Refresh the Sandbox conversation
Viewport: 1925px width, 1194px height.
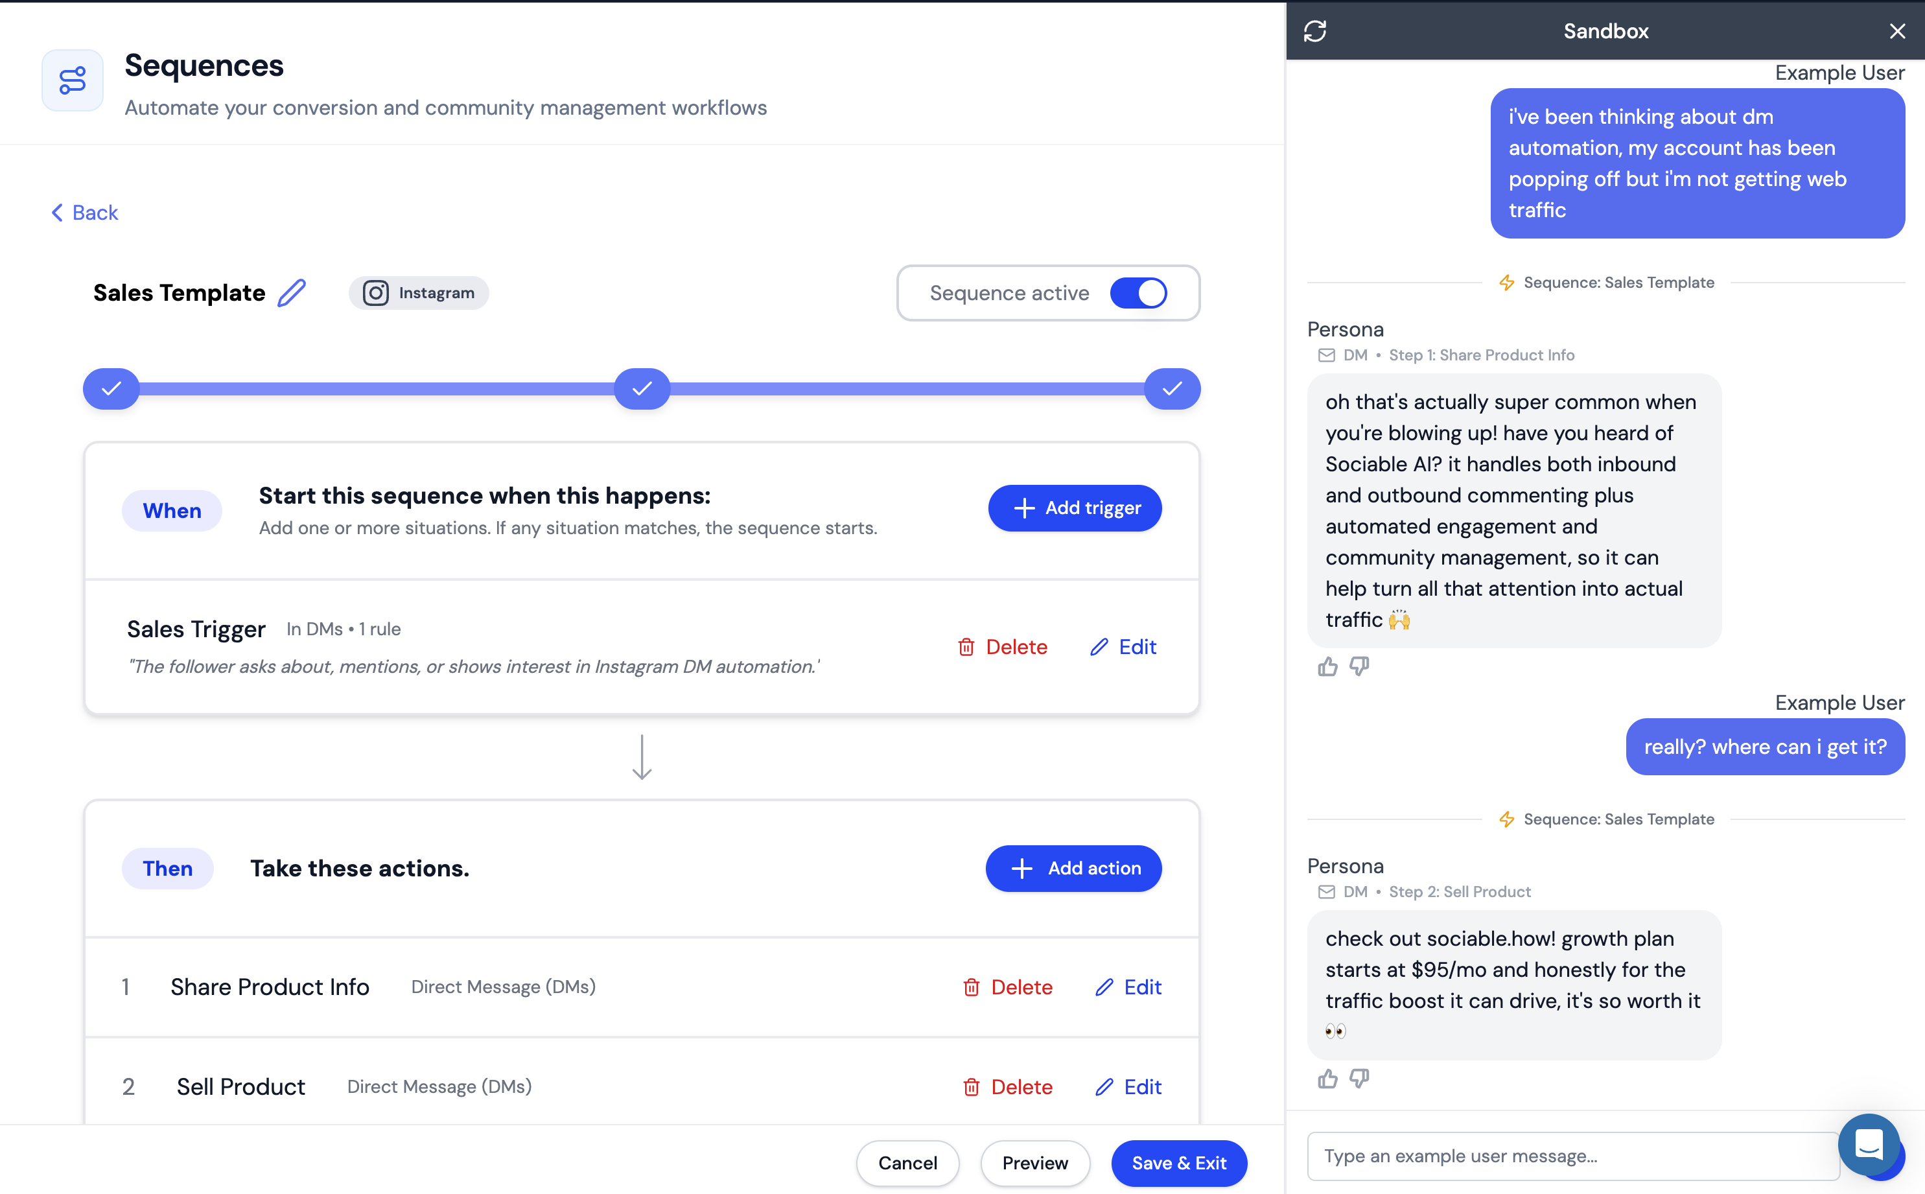pos(1314,31)
